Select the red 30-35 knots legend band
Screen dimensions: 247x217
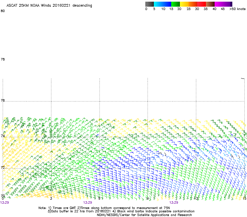[202, 4]
